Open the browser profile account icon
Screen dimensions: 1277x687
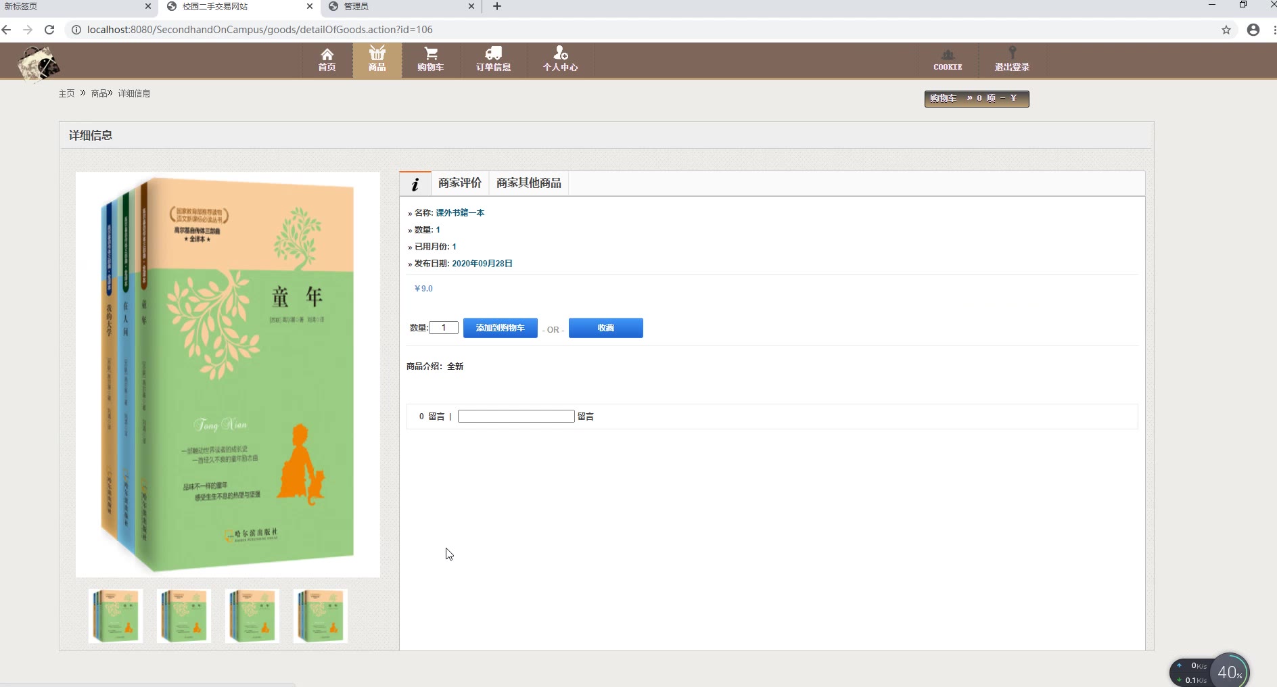pos(1253,30)
